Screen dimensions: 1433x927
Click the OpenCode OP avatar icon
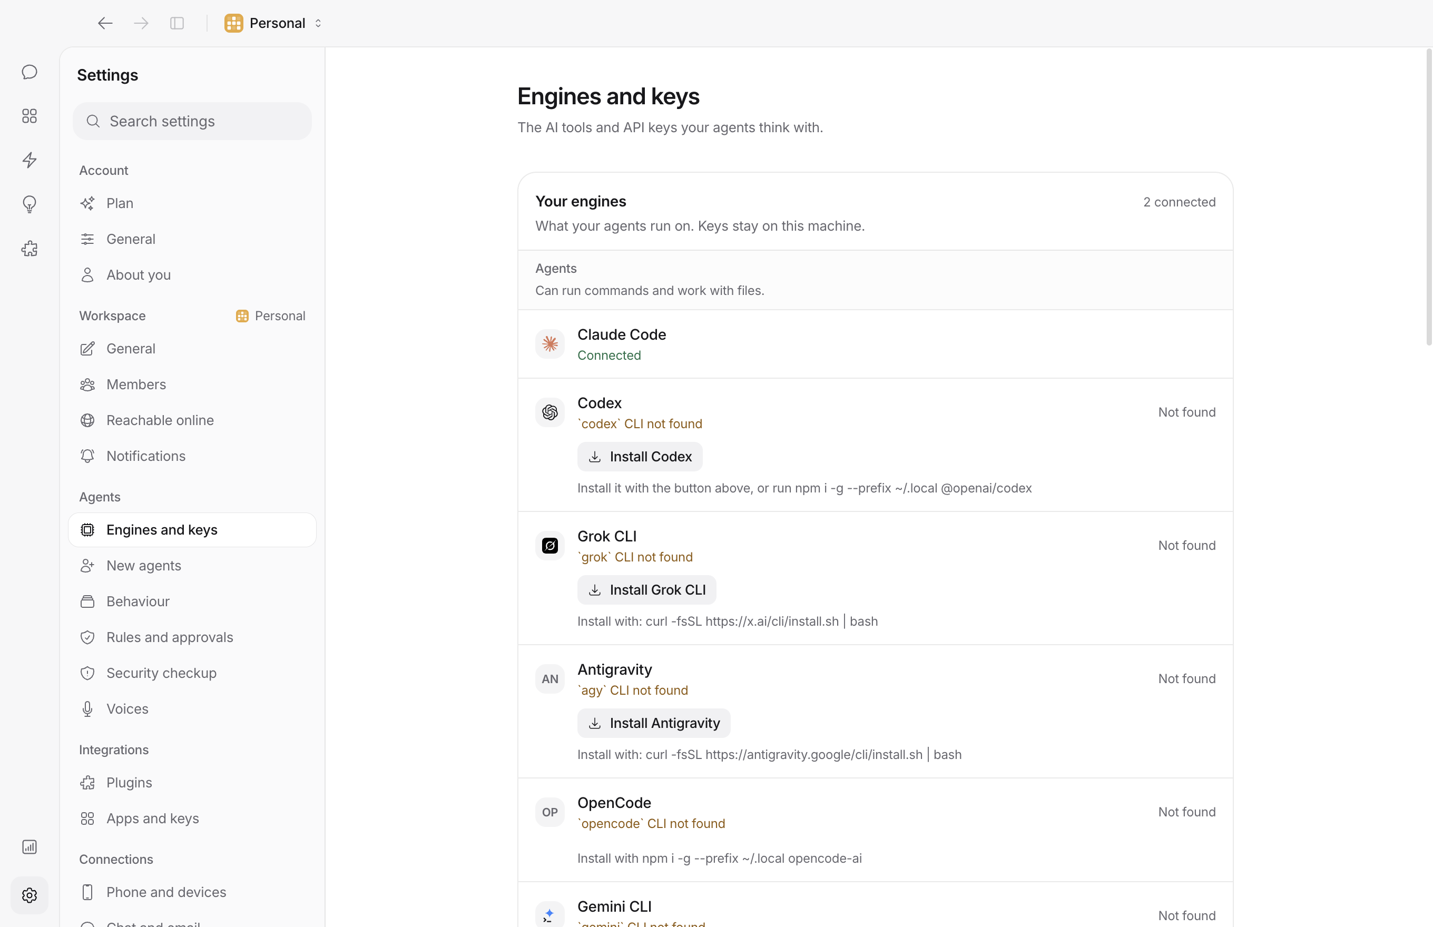pyautogui.click(x=549, y=812)
